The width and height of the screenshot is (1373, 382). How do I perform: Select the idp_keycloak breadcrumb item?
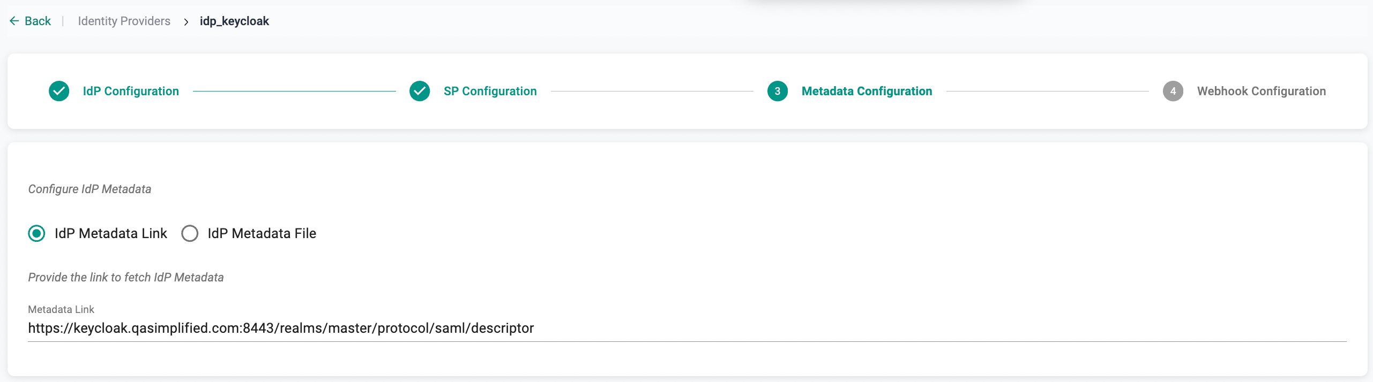pyautogui.click(x=234, y=21)
